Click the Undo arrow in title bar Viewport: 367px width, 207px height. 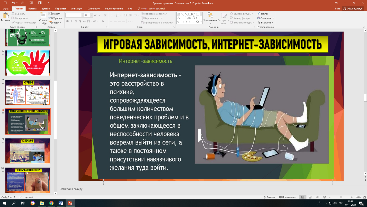pyautogui.click(x=13, y=3)
